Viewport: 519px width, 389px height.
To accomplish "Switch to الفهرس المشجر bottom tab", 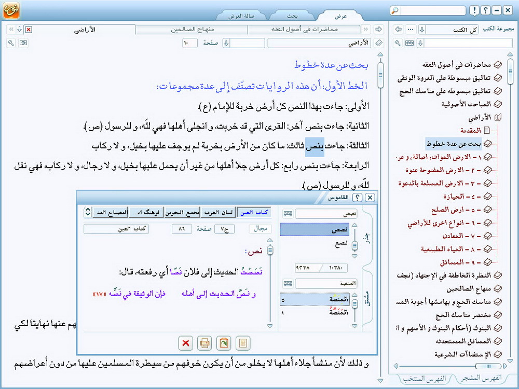I will 482,378.
